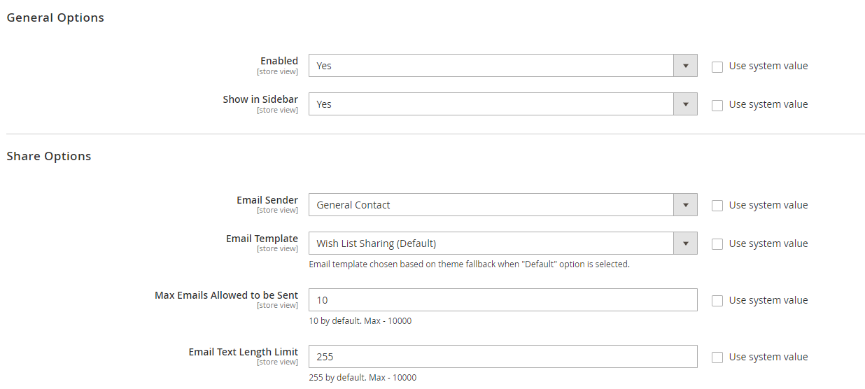Click the 'Email Sender' field label

tap(267, 200)
